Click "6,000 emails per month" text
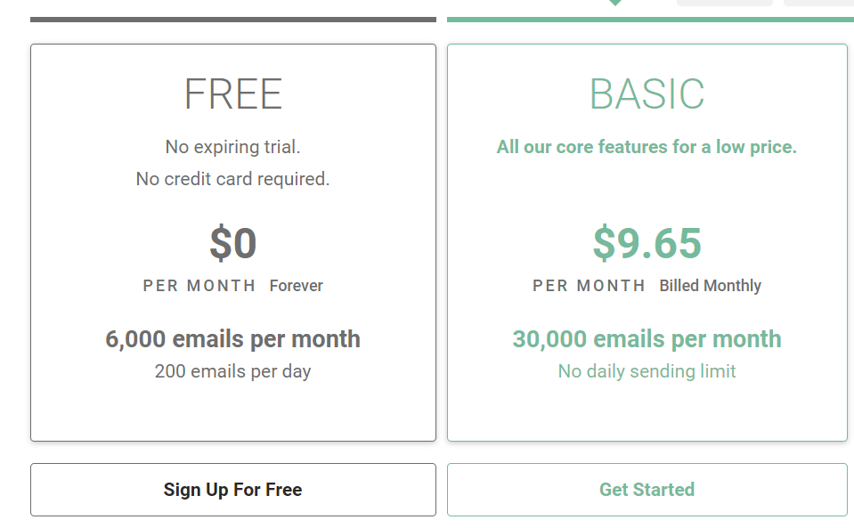854x528 pixels. 233,339
